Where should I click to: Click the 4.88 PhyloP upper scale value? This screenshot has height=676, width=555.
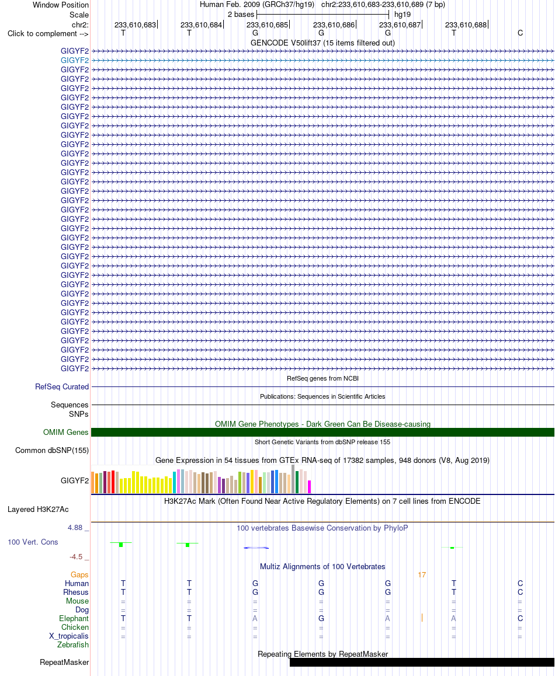pos(75,528)
